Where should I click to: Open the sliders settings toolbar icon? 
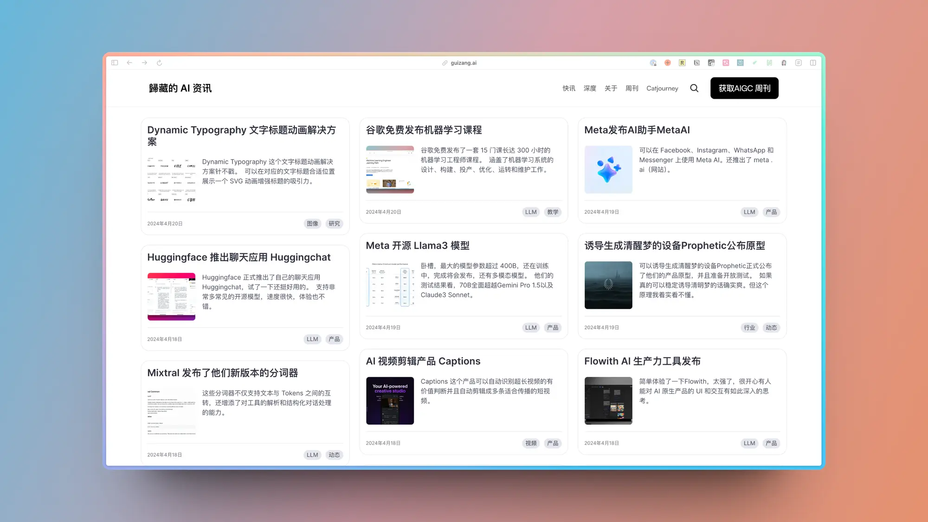point(798,63)
